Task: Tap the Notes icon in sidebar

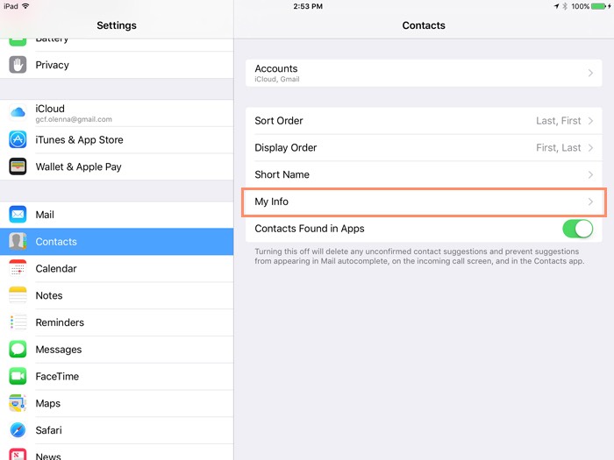Action: (x=18, y=295)
